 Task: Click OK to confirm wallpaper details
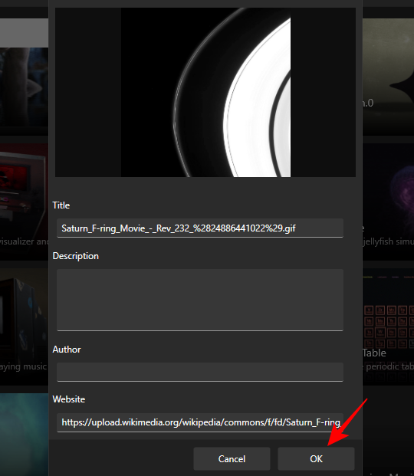[316, 458]
